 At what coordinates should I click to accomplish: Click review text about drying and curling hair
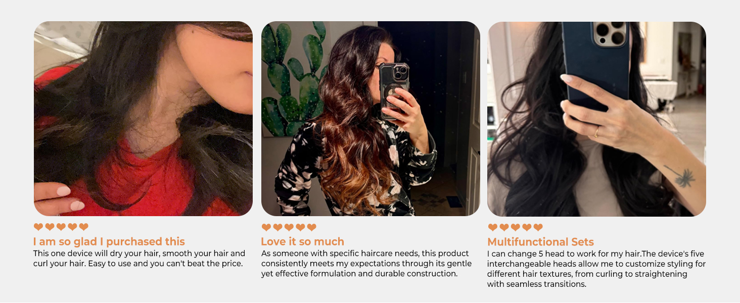140,259
